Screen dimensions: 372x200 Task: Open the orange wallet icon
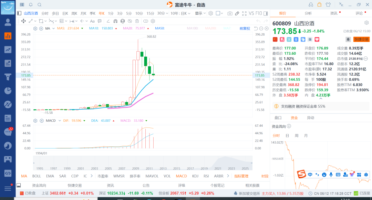[320, 4]
